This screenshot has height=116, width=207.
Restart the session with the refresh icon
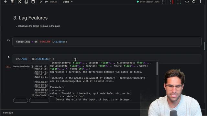(x=194, y=2)
